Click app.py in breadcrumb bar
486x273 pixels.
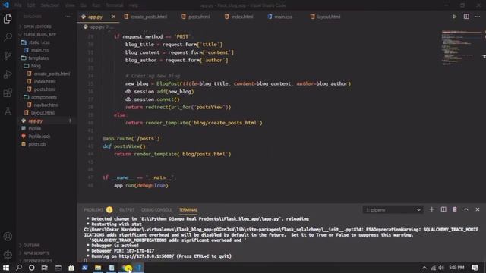(x=97, y=27)
